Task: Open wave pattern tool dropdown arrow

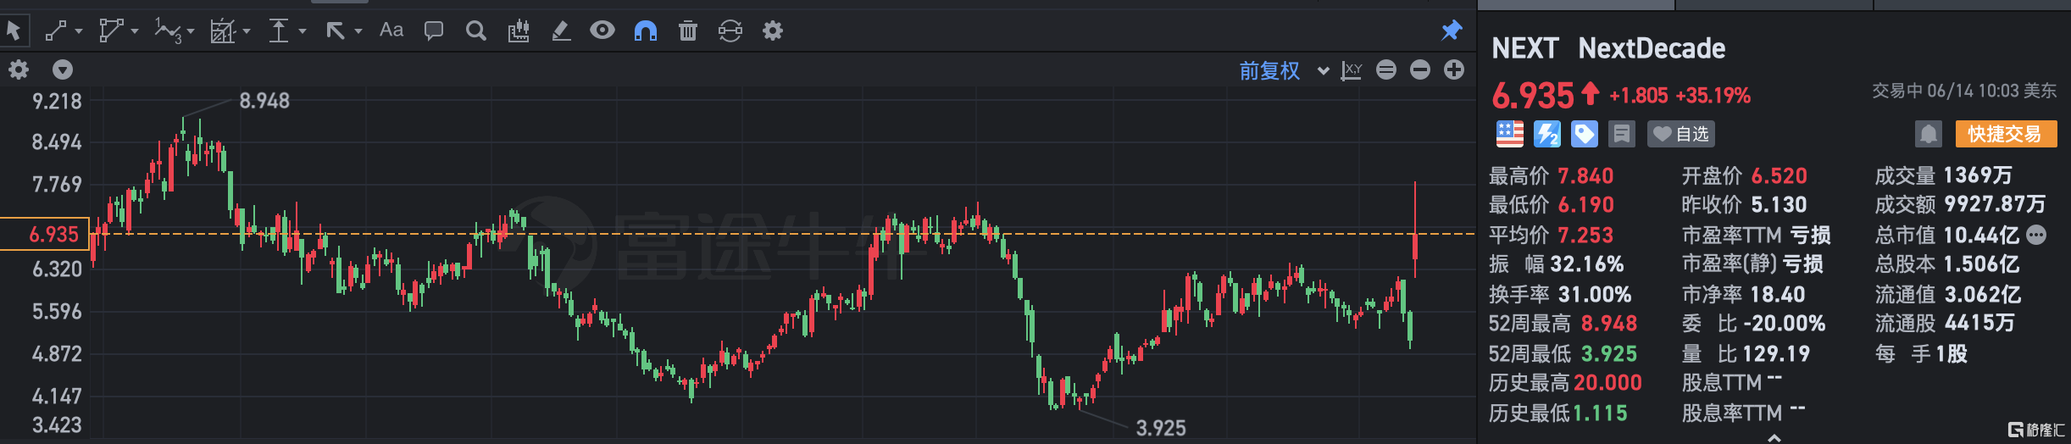Action: coord(191,31)
